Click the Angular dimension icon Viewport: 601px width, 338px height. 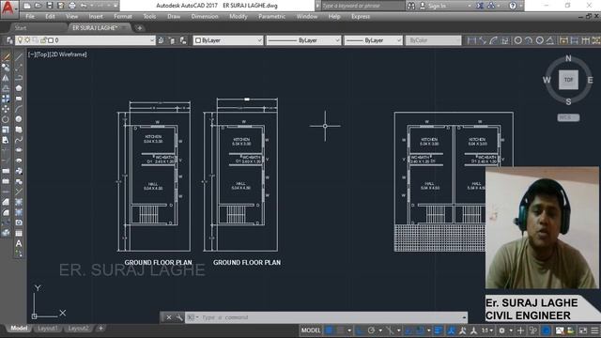[550, 40]
